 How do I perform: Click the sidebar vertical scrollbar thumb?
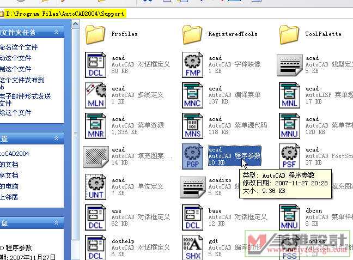pyautogui.click(x=76, y=134)
